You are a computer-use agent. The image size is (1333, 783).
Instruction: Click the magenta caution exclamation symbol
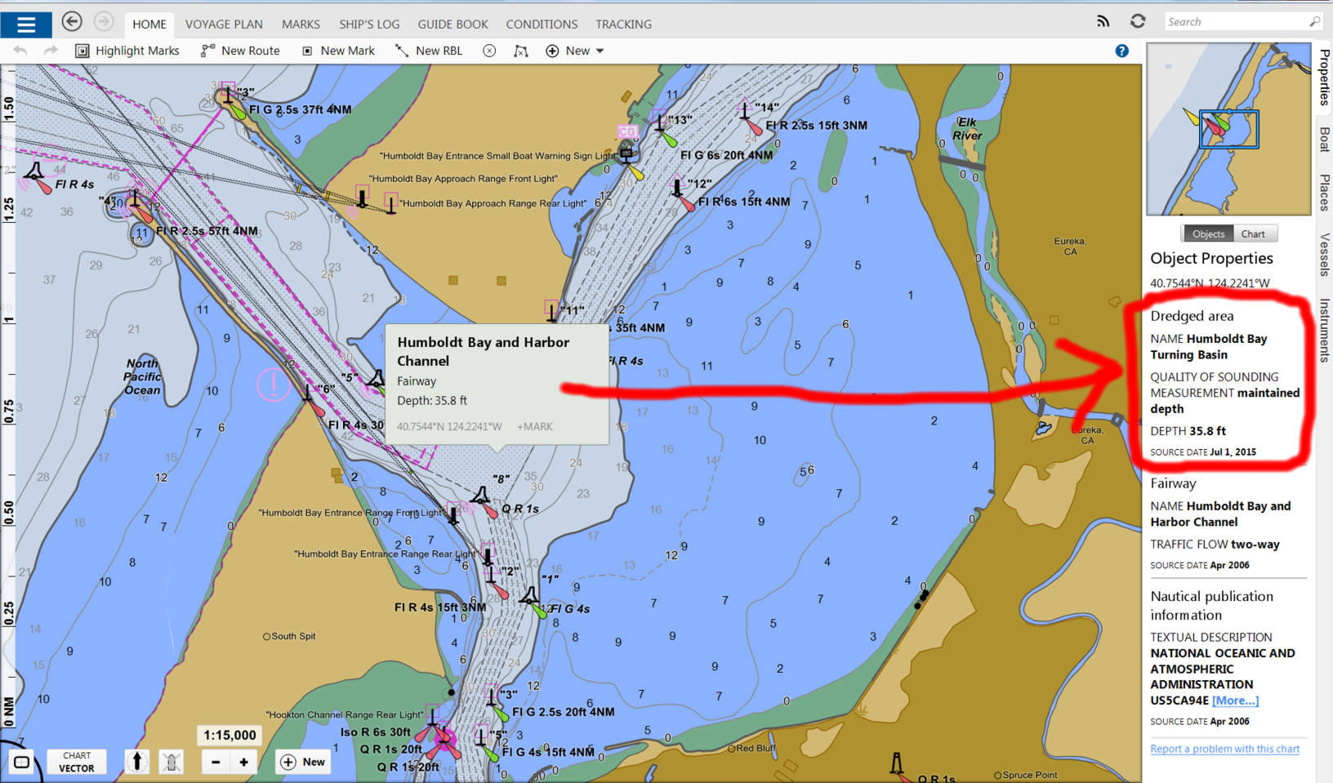[273, 384]
